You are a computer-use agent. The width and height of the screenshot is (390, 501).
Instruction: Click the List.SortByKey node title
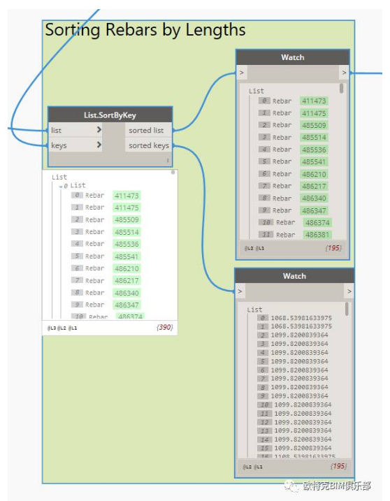pyautogui.click(x=110, y=115)
